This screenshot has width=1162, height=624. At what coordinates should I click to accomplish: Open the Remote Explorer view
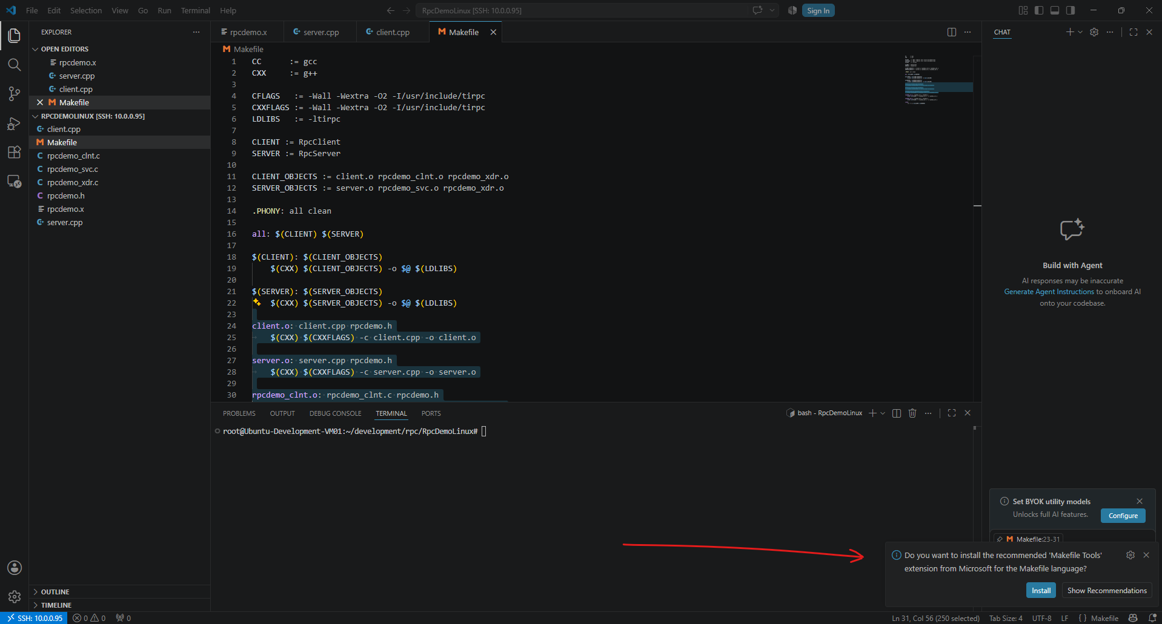pyautogui.click(x=15, y=182)
